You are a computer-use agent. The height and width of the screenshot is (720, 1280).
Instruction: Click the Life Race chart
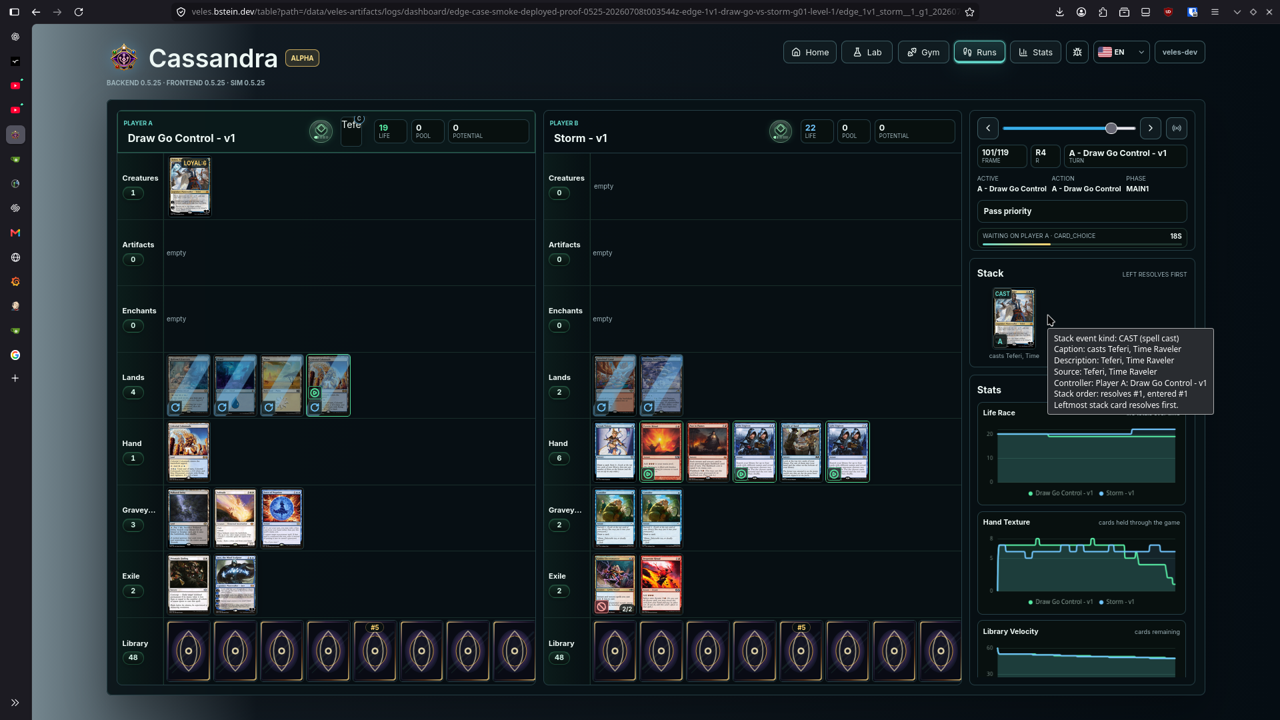click(x=1081, y=453)
